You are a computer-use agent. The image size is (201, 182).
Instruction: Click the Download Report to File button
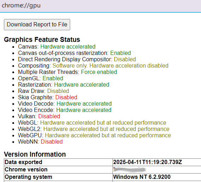(x=37, y=25)
